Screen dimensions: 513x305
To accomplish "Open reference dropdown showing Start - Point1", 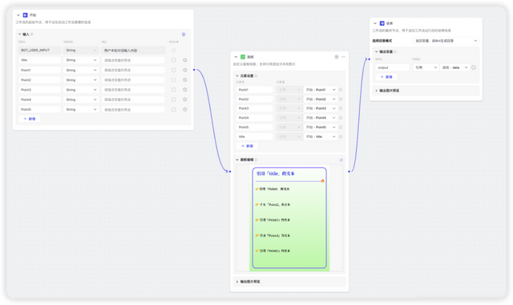I will coord(321,90).
